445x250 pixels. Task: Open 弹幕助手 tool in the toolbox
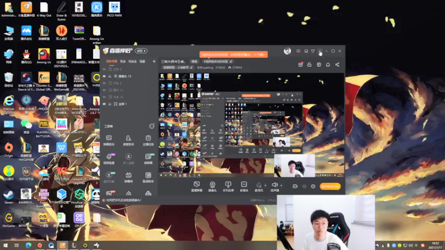click(x=108, y=141)
